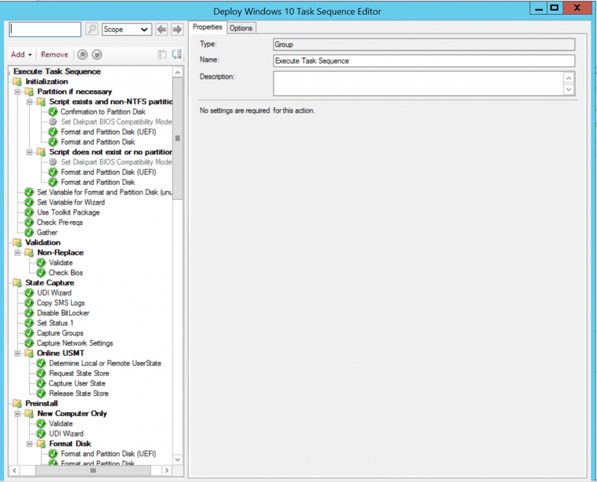Select Request State Store step
597x482 pixels.
pos(79,373)
